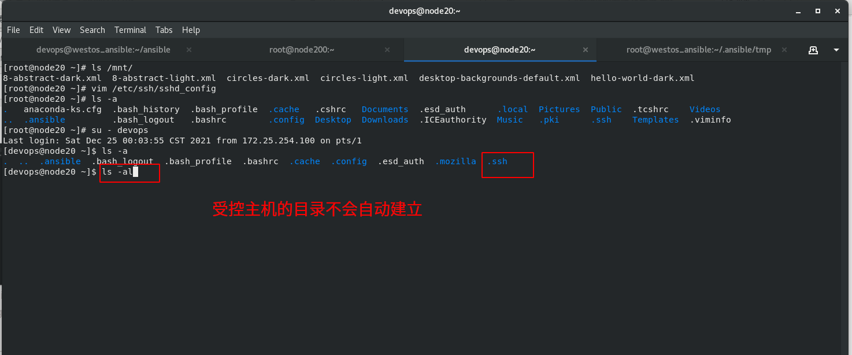Click the 'vim /etc/ssh/sshd_config' command
The width and height of the screenshot is (852, 355).
coord(154,88)
